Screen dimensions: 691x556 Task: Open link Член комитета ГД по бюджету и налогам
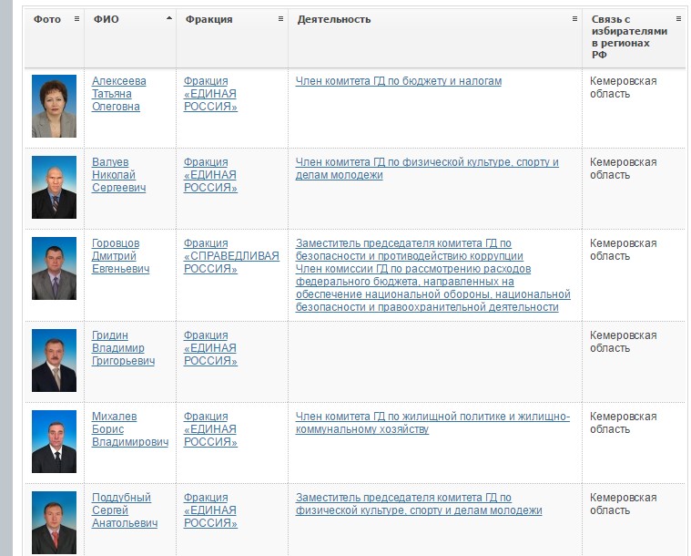(x=399, y=81)
